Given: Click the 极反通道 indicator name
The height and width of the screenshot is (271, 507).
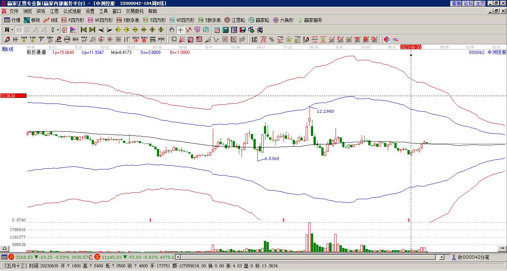Looking at the screenshot, I should (36, 52).
